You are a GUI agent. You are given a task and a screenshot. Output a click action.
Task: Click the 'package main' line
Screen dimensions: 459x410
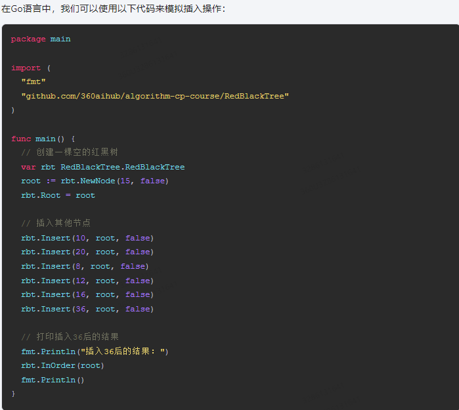(41, 39)
